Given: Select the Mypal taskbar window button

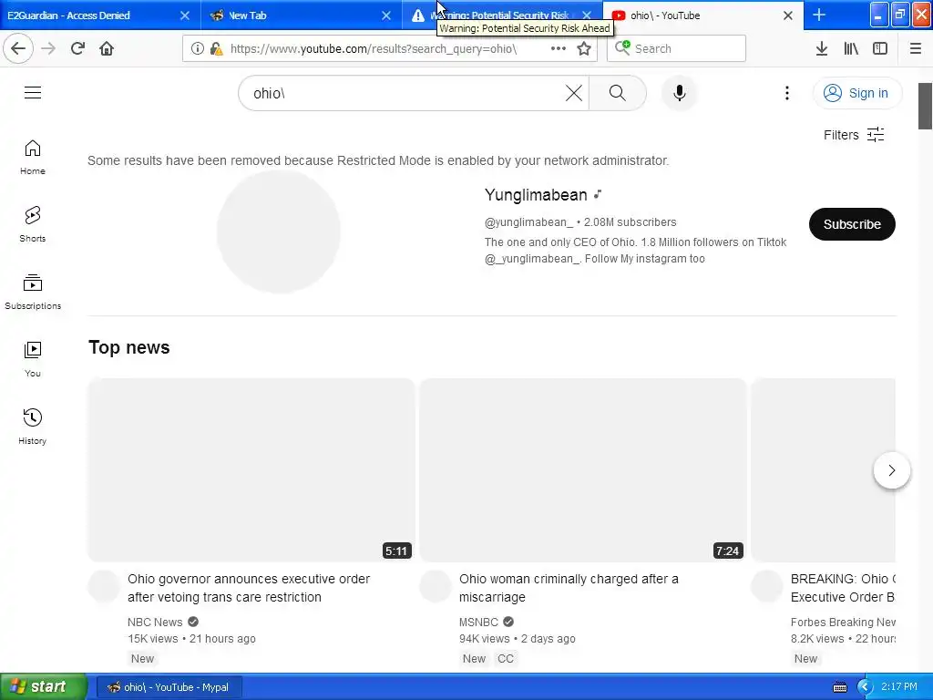Looking at the screenshot, I should [168, 687].
